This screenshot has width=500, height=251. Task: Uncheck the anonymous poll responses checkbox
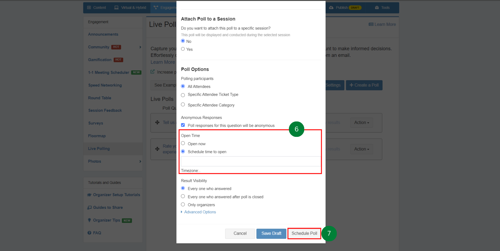183,125
